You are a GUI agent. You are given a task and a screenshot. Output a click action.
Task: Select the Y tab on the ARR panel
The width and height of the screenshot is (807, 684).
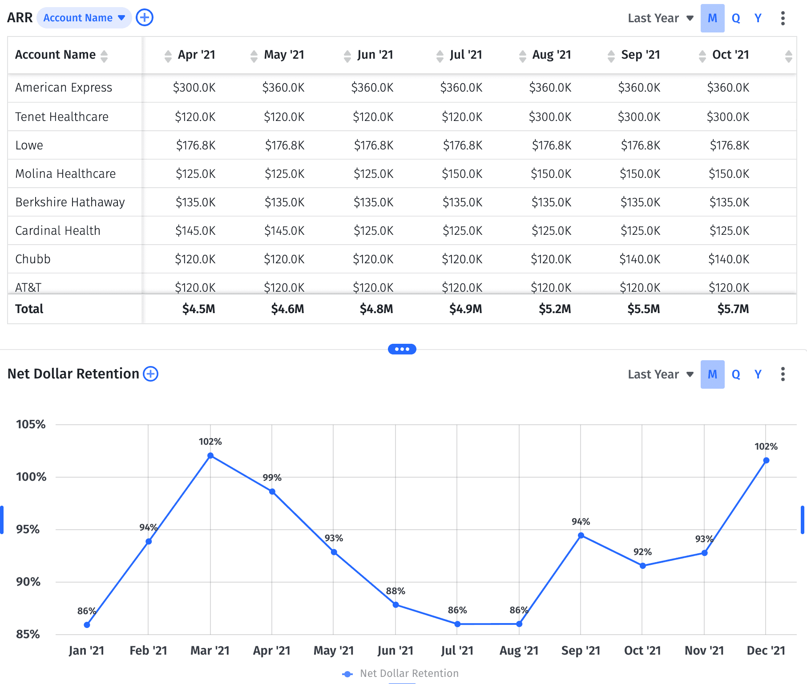(758, 18)
